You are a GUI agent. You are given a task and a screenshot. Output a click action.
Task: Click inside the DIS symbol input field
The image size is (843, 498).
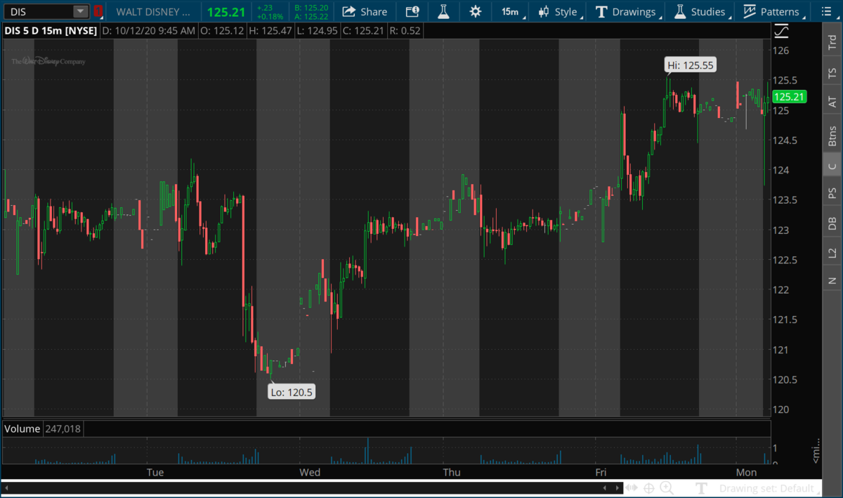tap(38, 11)
